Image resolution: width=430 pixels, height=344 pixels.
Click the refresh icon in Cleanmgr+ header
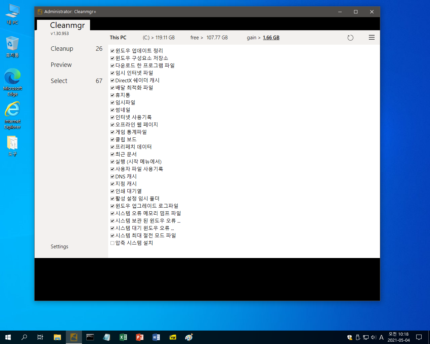point(350,38)
